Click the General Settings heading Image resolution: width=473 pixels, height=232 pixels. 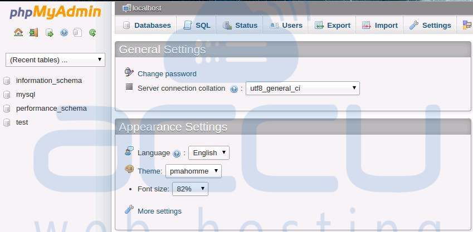pos(162,50)
